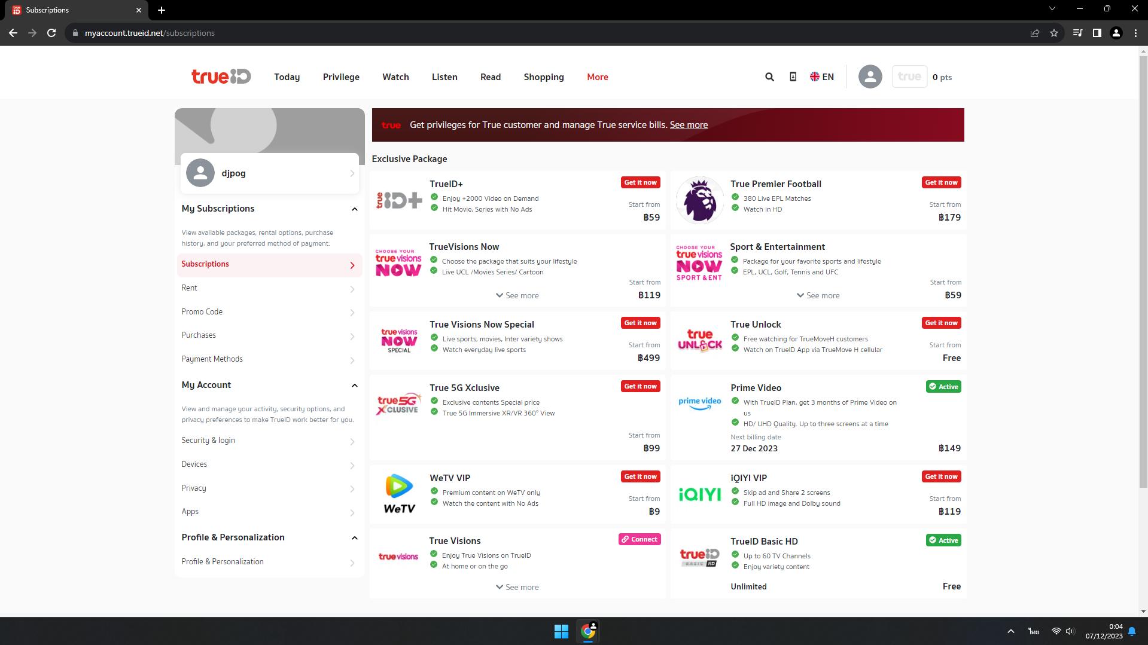Get it now for WeTV VIP
1148x645 pixels.
[x=640, y=476]
